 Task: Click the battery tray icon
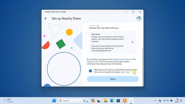(x=171, y=101)
